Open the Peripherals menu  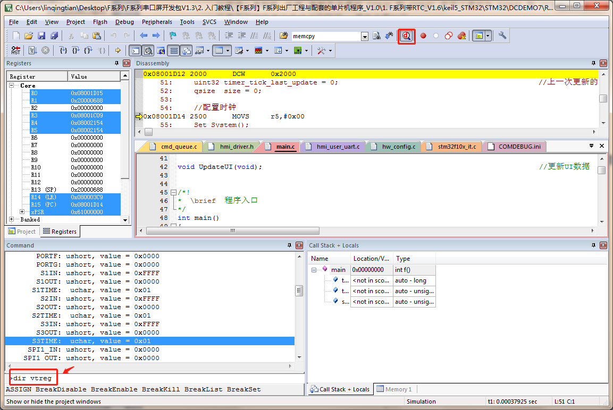click(157, 22)
